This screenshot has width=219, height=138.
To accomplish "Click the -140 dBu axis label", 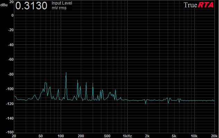I will [x=10, y=118].
